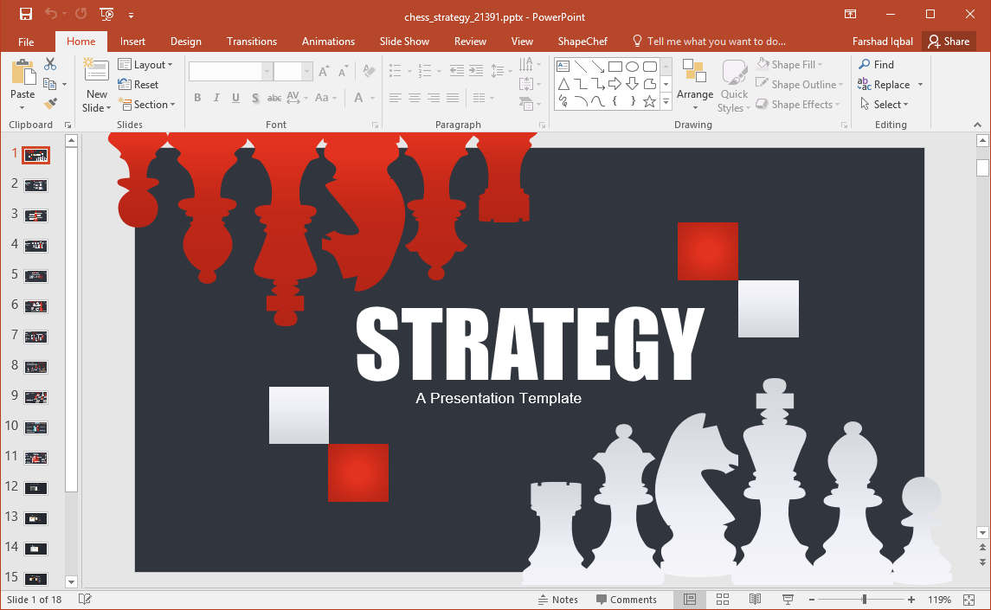Viewport: 991px width, 610px height.
Task: Toggle bulleted list formatting
Action: coord(394,71)
